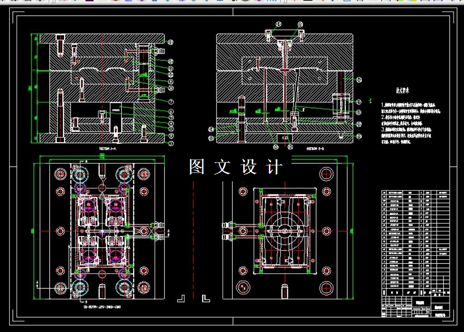
Task: Select part balloon number 11
Action: point(171,69)
